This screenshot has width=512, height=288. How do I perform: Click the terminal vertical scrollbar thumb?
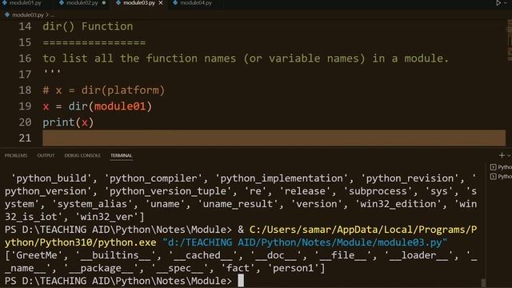pos(483,282)
